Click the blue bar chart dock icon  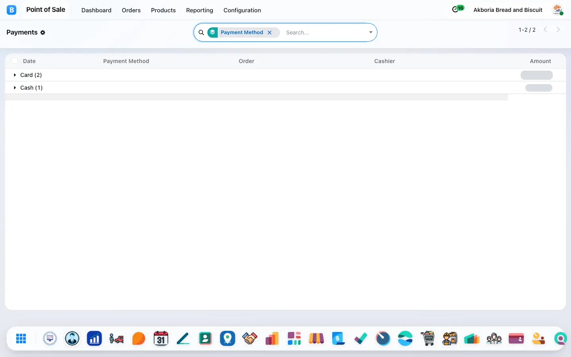pos(94,338)
